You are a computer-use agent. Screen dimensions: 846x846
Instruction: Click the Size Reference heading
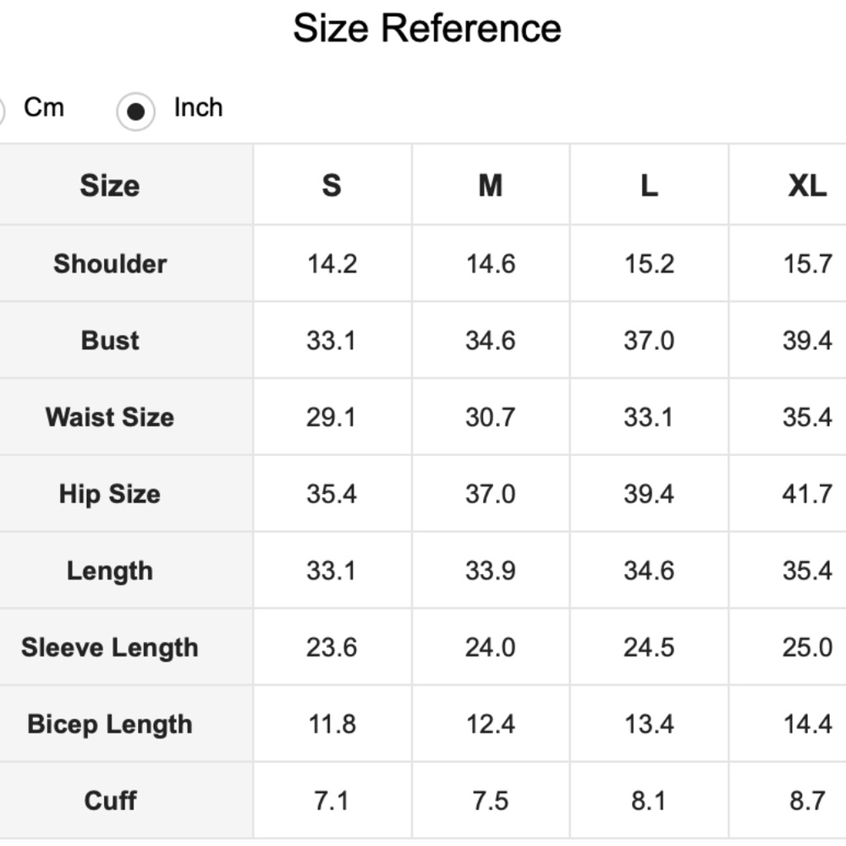(x=426, y=29)
